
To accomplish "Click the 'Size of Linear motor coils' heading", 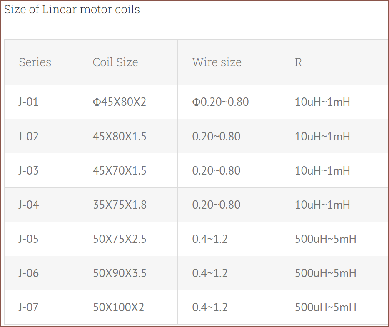I will [x=72, y=10].
